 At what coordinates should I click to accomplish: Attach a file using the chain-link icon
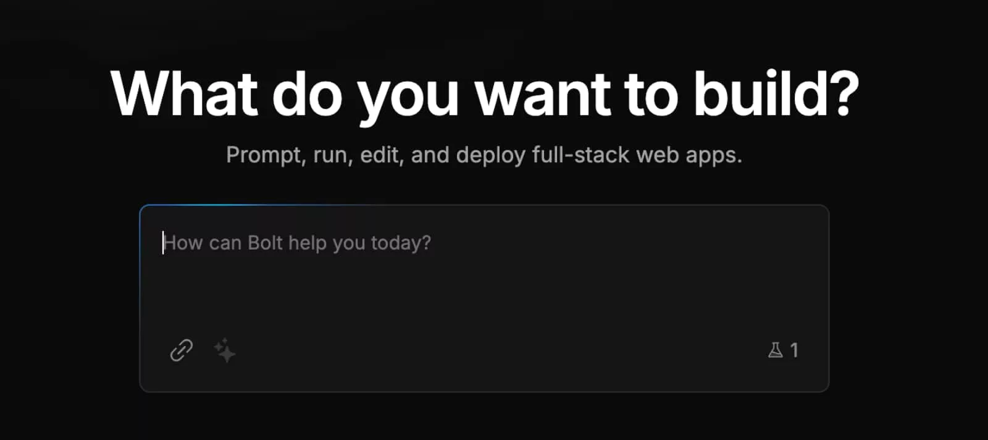tap(182, 350)
